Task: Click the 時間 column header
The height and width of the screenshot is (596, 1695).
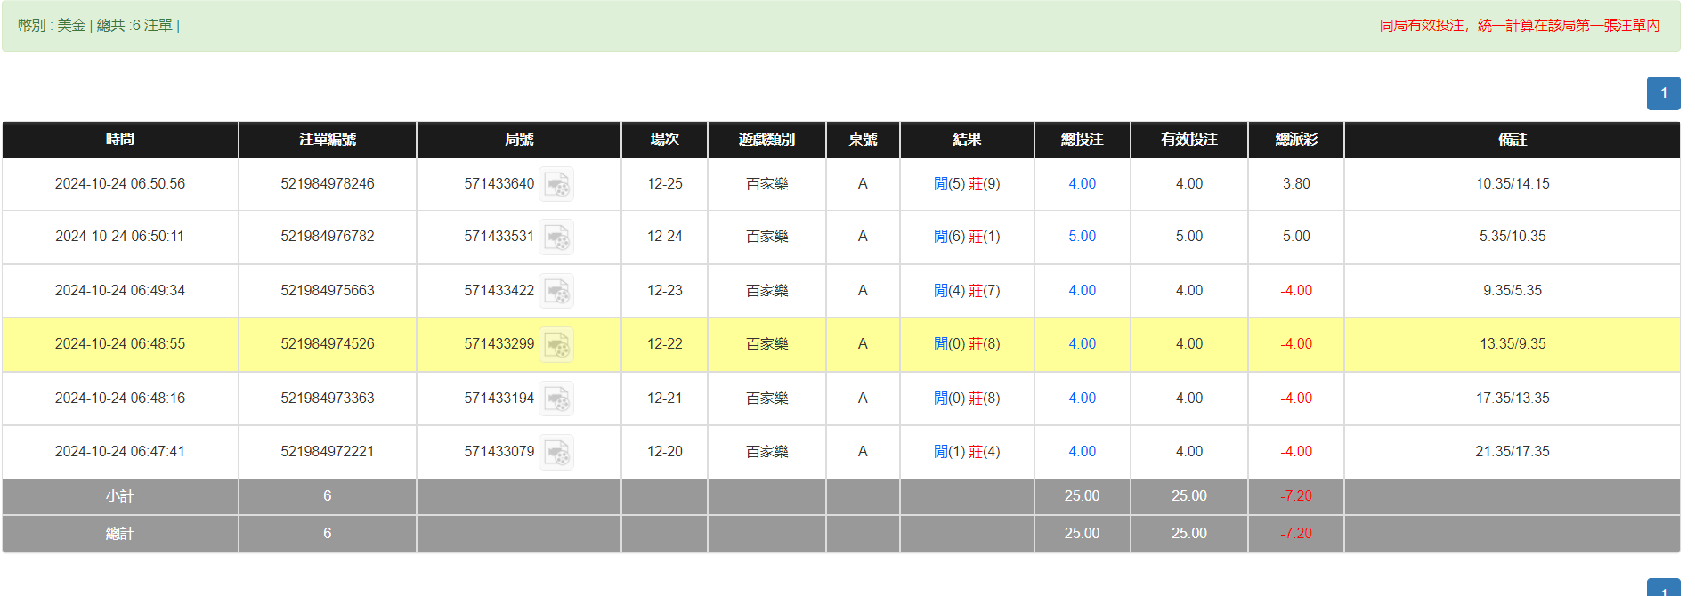Action: tap(120, 140)
